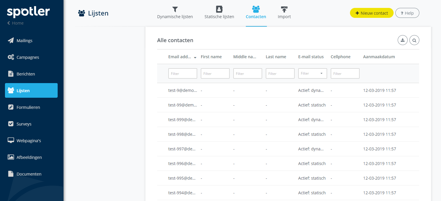The height and width of the screenshot is (201, 441).
Task: Click the Import upload icon
Action: pyautogui.click(x=284, y=9)
